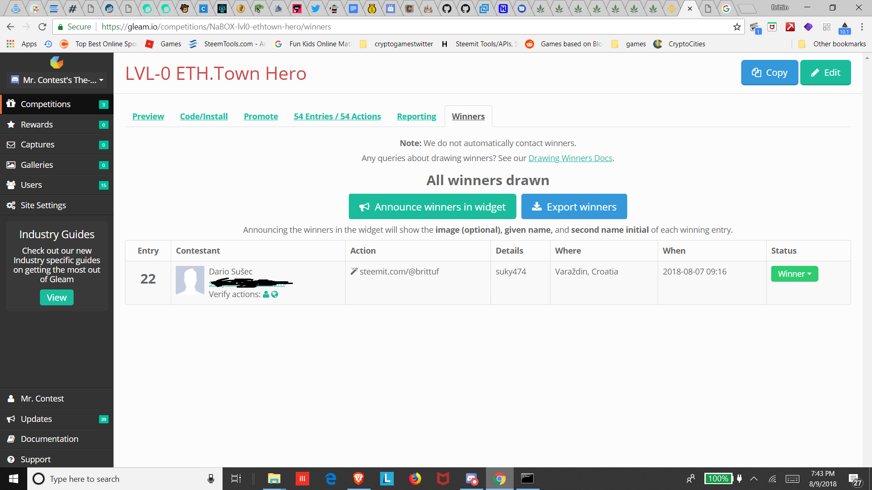
Task: Click the Export winners button
Action: [574, 207]
